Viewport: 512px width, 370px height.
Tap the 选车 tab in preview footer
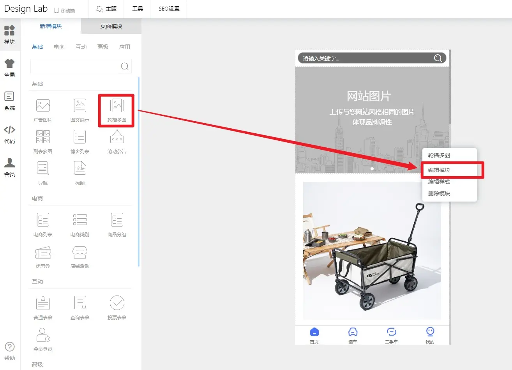tap(353, 335)
